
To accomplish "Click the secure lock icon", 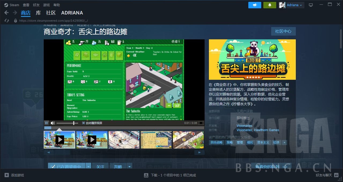I will point(15,20).
